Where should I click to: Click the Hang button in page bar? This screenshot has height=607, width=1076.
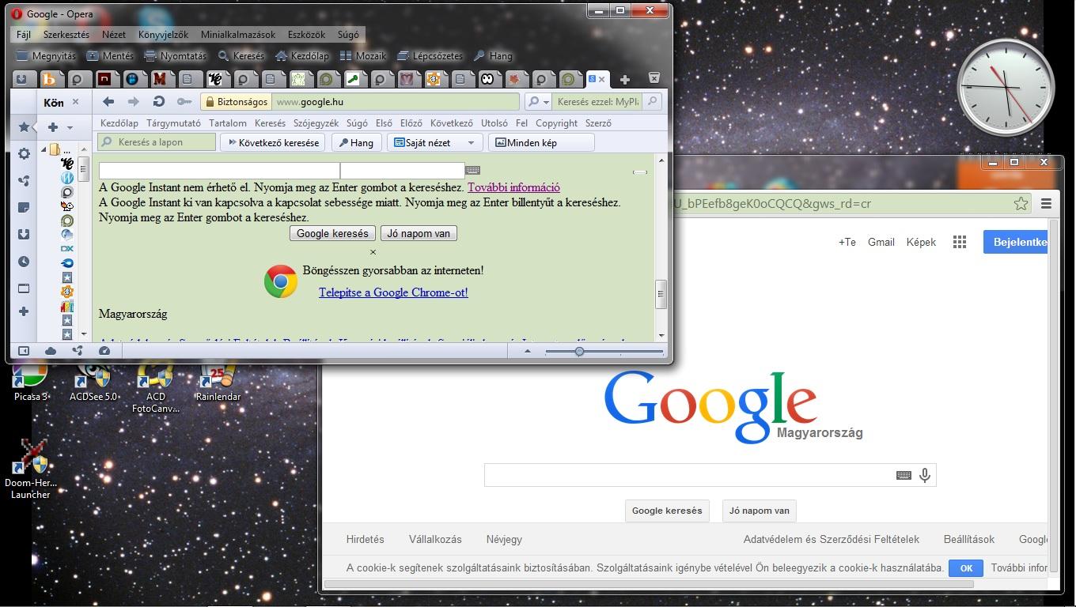pyautogui.click(x=356, y=143)
